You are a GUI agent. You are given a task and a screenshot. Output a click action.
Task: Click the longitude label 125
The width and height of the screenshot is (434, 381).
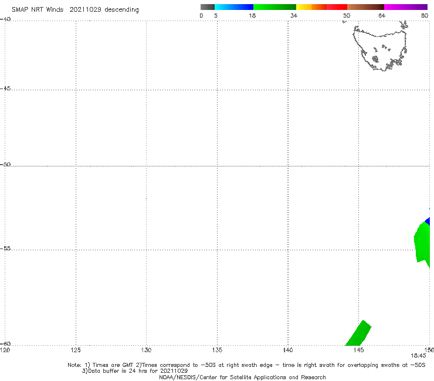point(75,351)
